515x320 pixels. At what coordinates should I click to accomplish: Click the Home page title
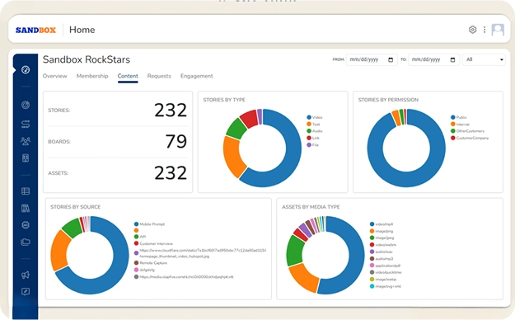(82, 30)
